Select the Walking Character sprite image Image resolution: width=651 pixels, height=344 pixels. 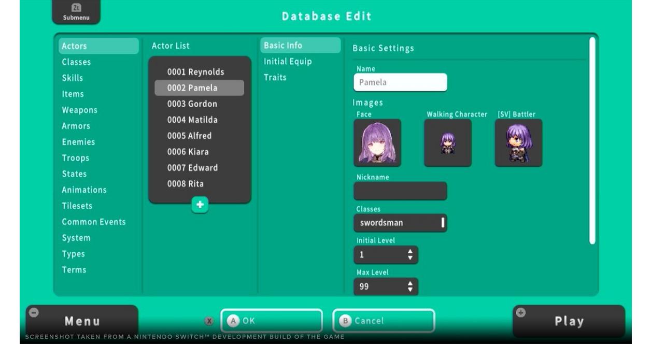(x=447, y=142)
